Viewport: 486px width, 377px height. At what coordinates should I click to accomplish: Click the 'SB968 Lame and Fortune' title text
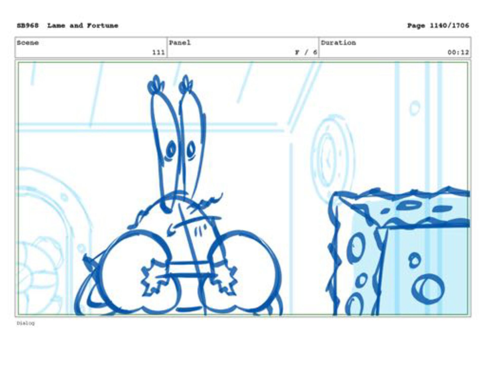68,26
